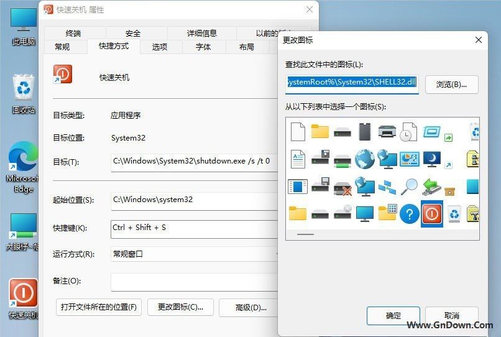The width and height of the screenshot is (501, 337).
Task: Switch to the 布局 tab
Action: tap(247, 47)
